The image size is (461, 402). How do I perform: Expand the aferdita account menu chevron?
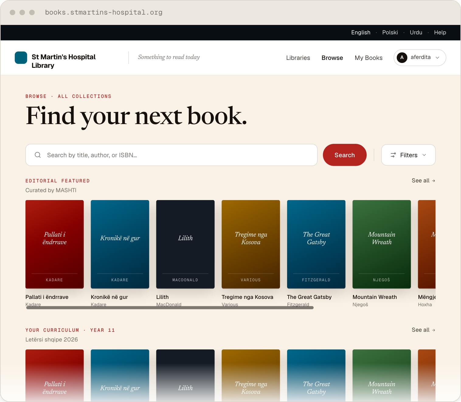[x=437, y=58]
